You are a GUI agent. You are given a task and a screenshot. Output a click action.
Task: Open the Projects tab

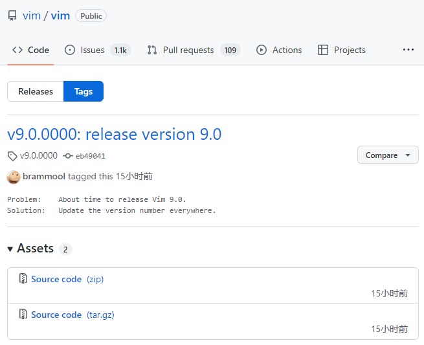point(341,50)
